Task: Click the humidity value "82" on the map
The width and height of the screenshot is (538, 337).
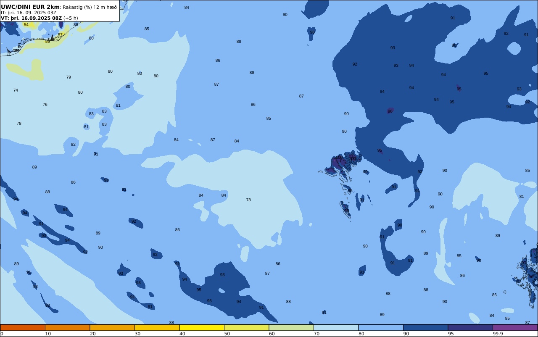Action: coord(73,145)
